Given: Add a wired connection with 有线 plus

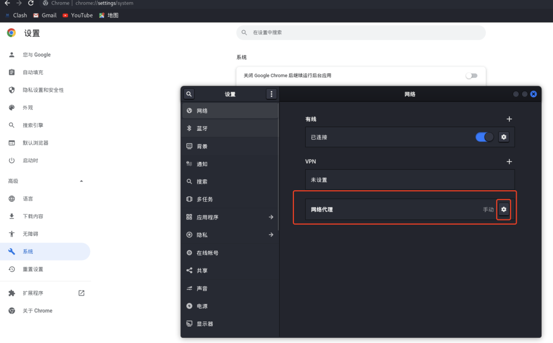Looking at the screenshot, I should (x=509, y=119).
